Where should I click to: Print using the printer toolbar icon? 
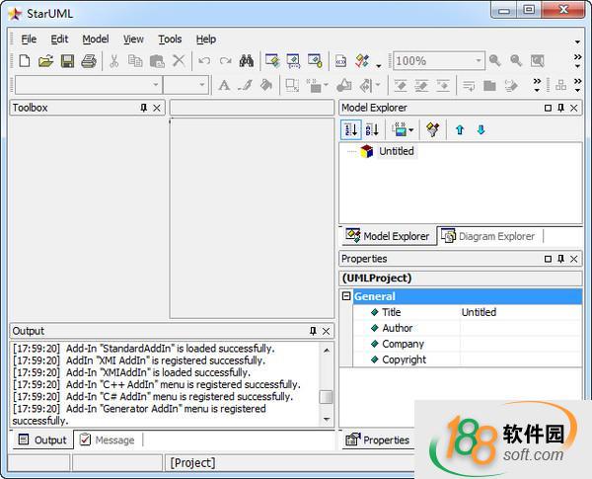coord(89,61)
